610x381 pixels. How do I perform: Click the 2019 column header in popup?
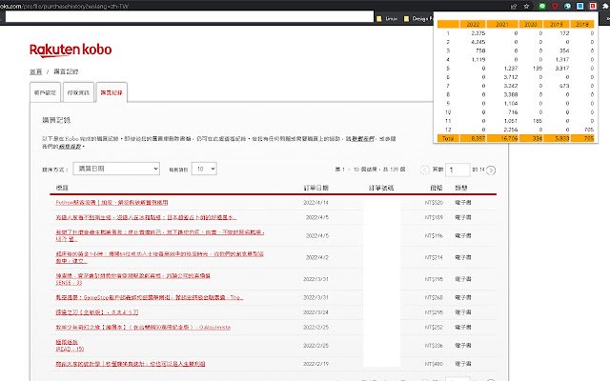coord(557,24)
